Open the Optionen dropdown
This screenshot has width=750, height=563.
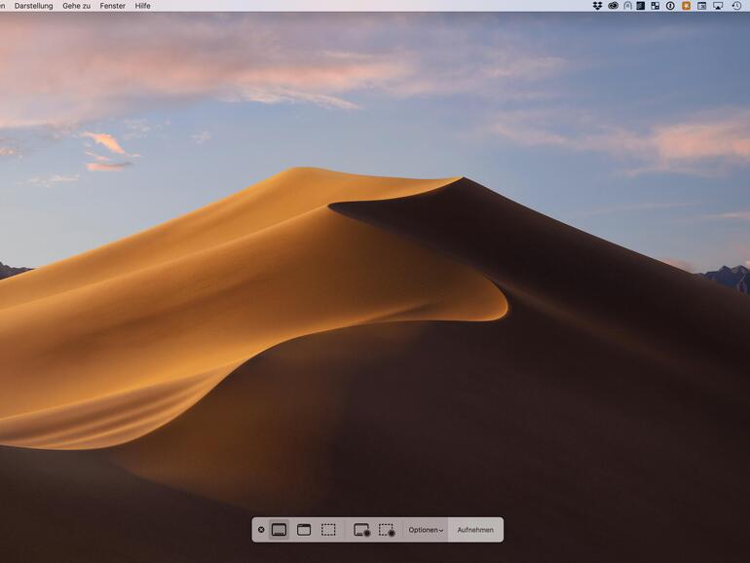pos(426,530)
